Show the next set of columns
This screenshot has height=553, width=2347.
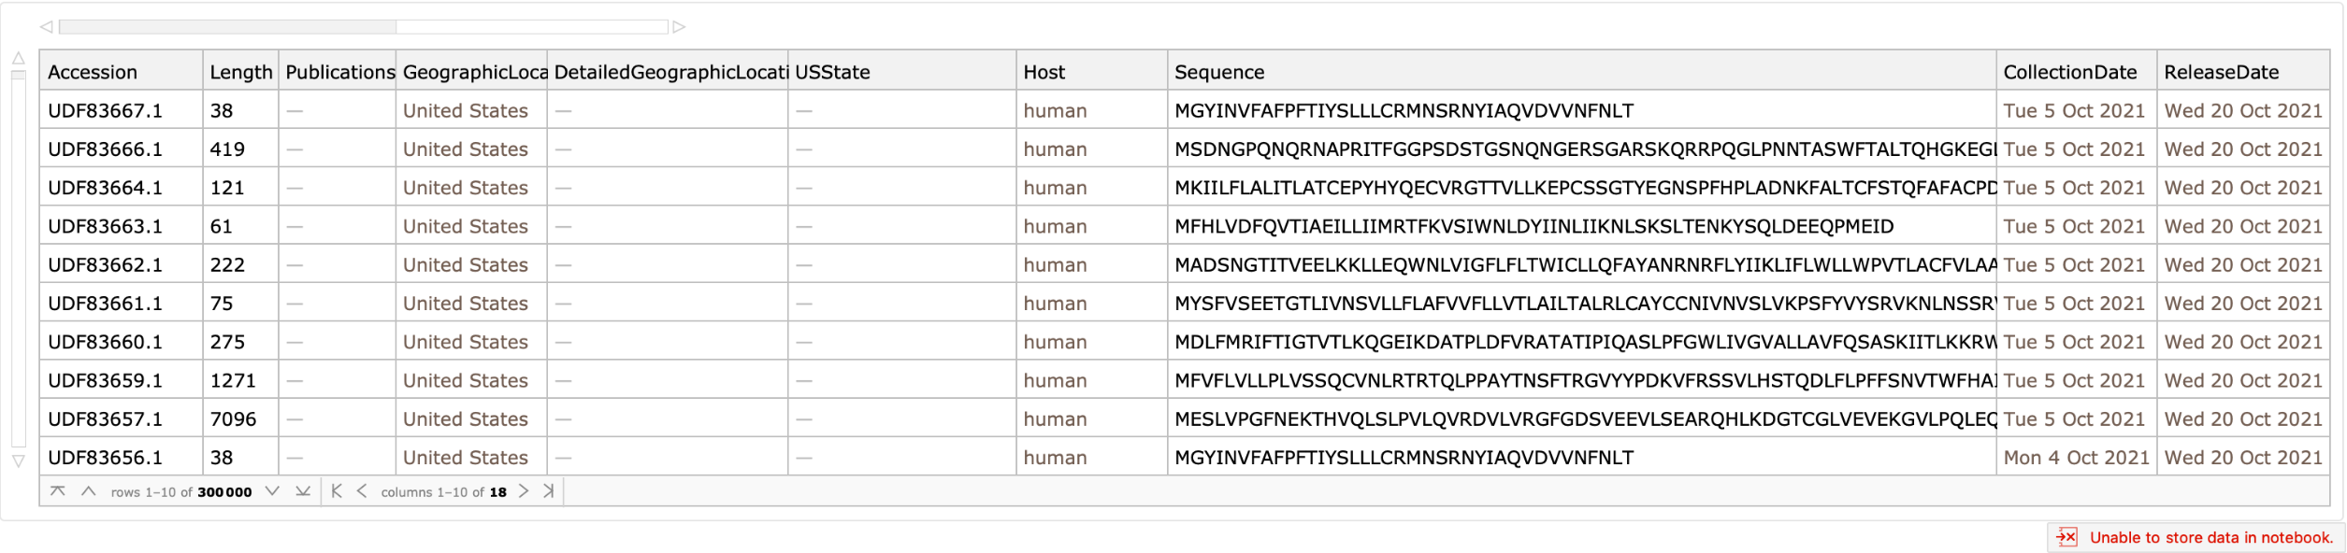tap(524, 491)
